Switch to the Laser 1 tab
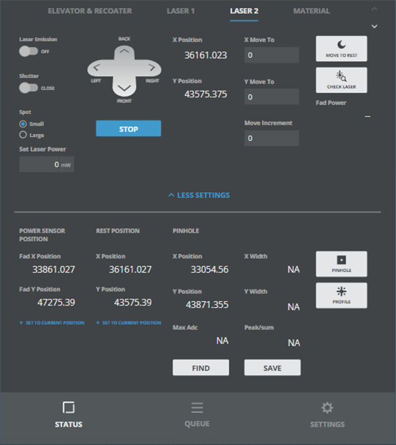This screenshot has height=445, width=396. coord(180,11)
